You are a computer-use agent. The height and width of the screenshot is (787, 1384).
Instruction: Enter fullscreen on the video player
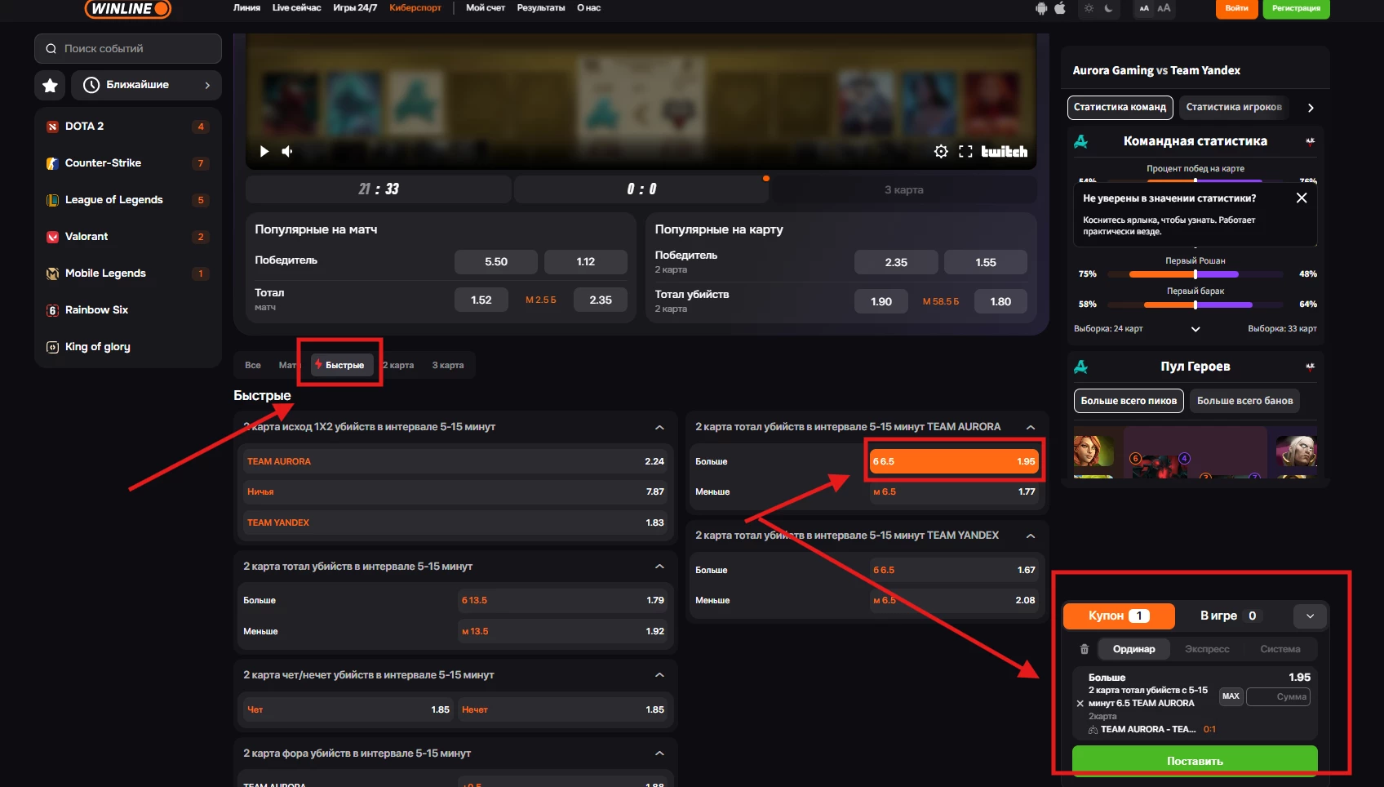[965, 151]
